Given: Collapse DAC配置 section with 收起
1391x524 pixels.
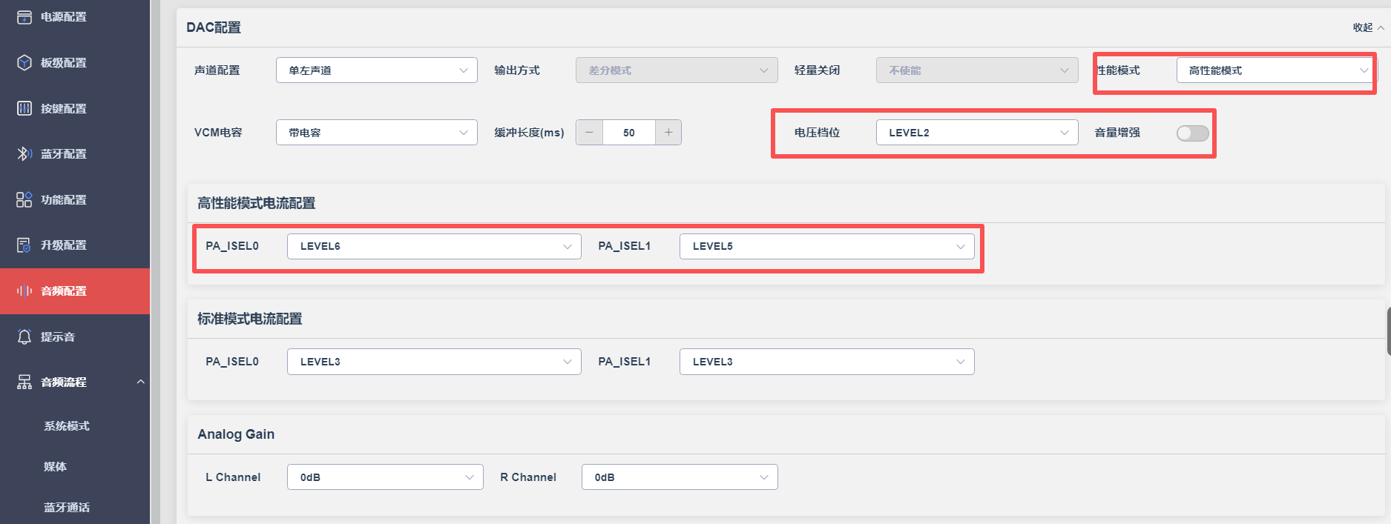Looking at the screenshot, I should coord(1368,27).
